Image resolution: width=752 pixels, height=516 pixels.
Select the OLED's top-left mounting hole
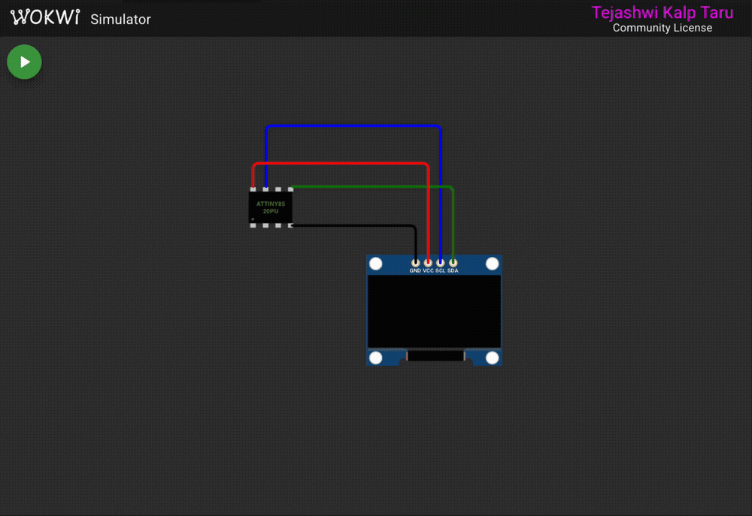[x=376, y=264]
